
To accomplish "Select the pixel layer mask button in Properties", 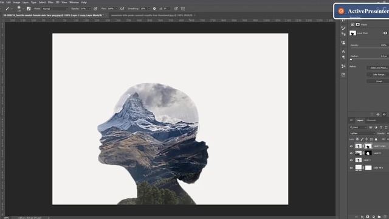I will (x=358, y=24).
